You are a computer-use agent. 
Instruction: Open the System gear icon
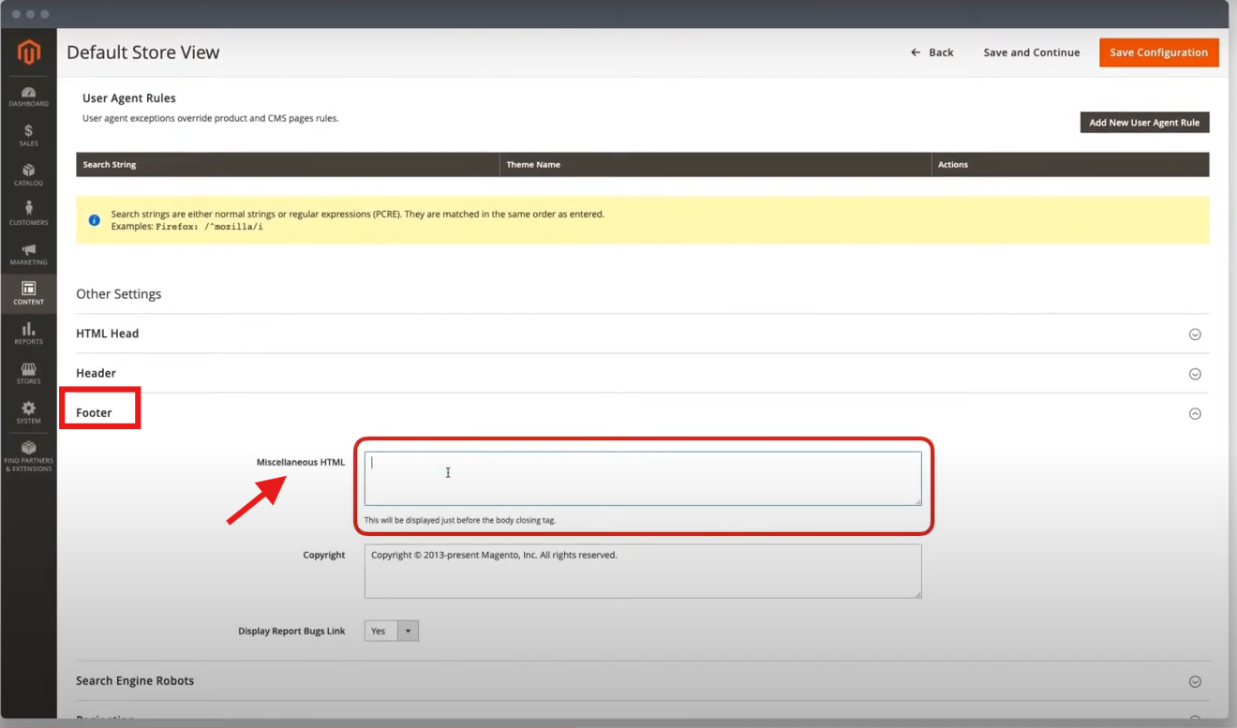(x=28, y=412)
